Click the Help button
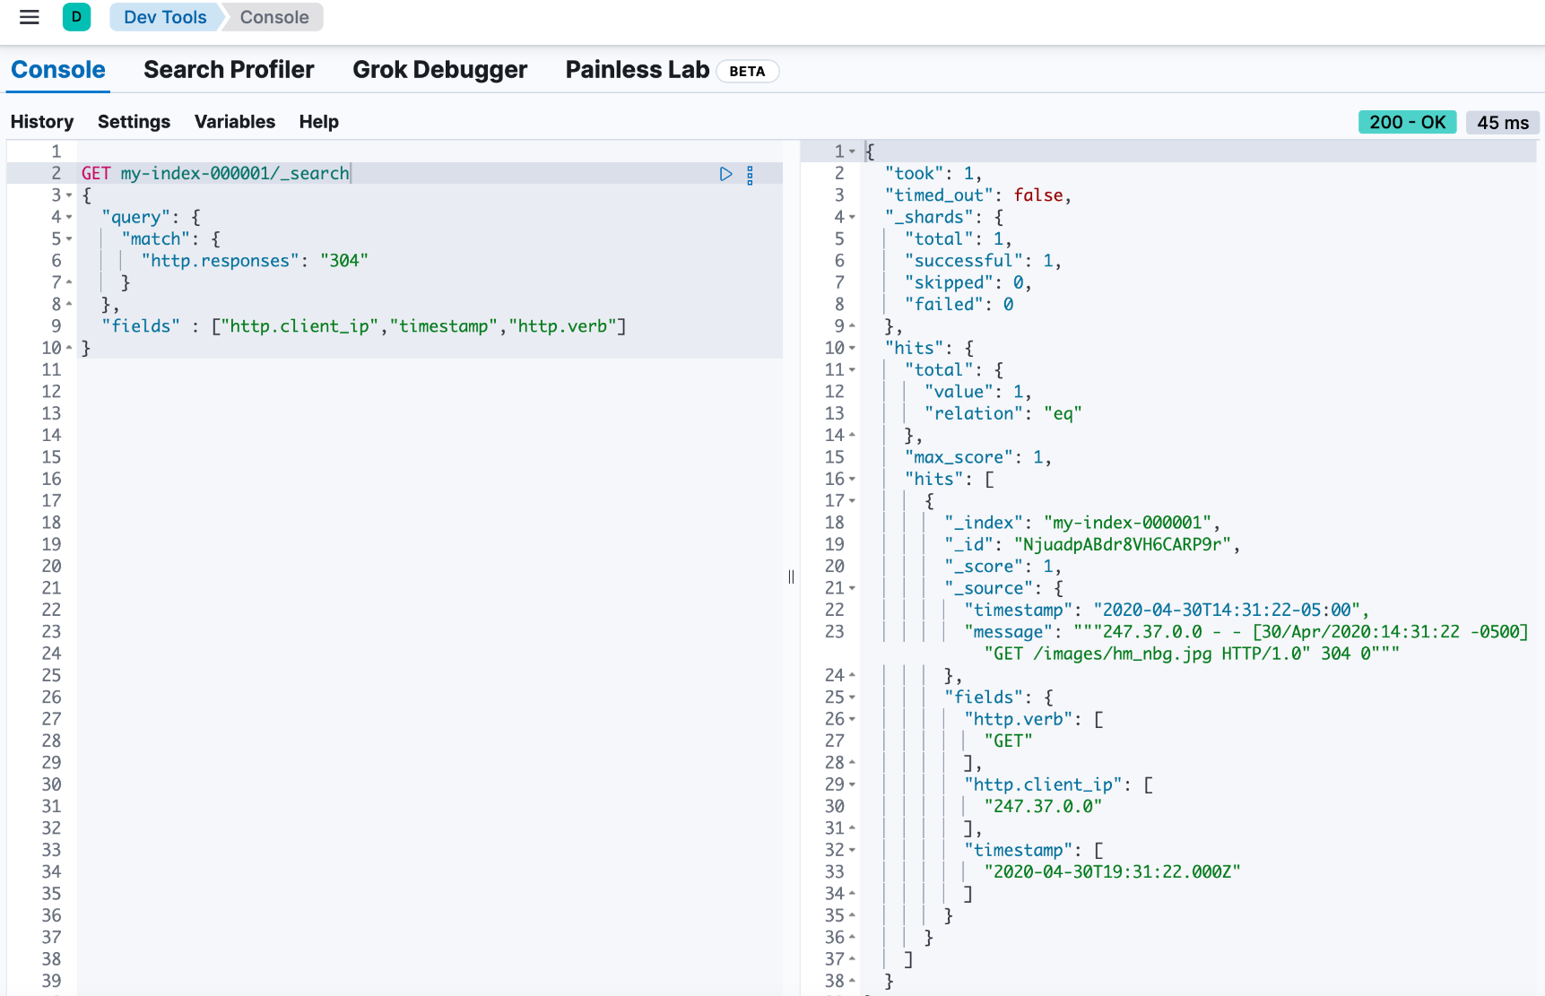This screenshot has height=996, width=1545. click(318, 122)
